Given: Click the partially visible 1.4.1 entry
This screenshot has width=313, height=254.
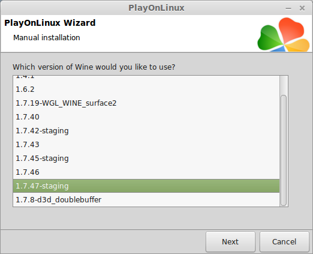Looking at the screenshot, I should pyautogui.click(x=146, y=77).
